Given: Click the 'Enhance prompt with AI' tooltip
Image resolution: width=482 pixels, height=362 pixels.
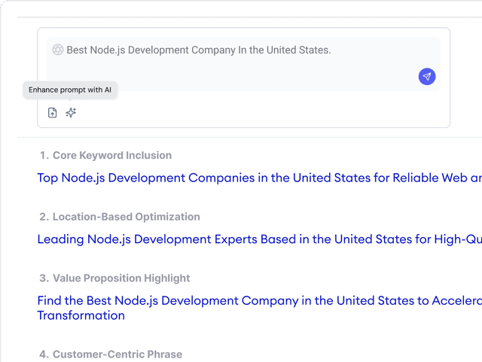Looking at the screenshot, I should coord(70,90).
